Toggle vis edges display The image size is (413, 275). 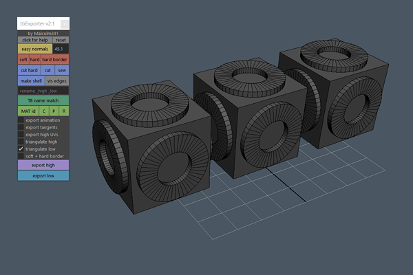tap(58, 80)
